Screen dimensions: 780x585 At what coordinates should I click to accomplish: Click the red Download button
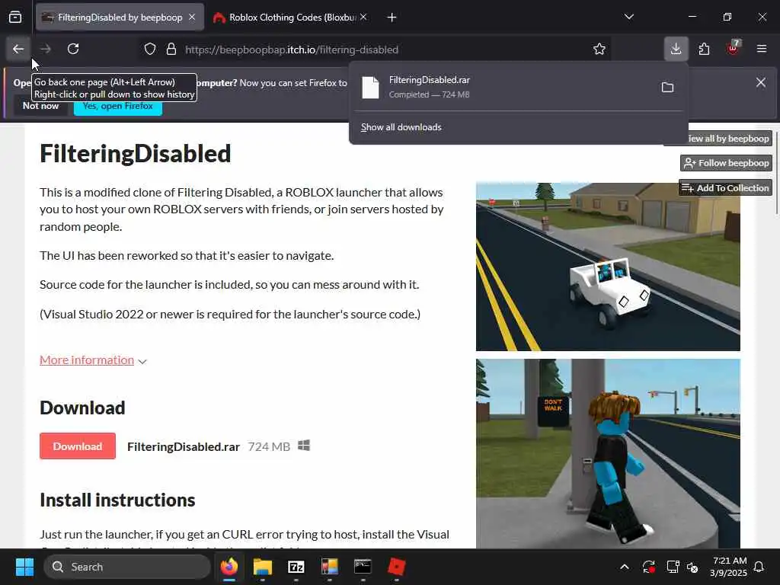pyautogui.click(x=78, y=446)
